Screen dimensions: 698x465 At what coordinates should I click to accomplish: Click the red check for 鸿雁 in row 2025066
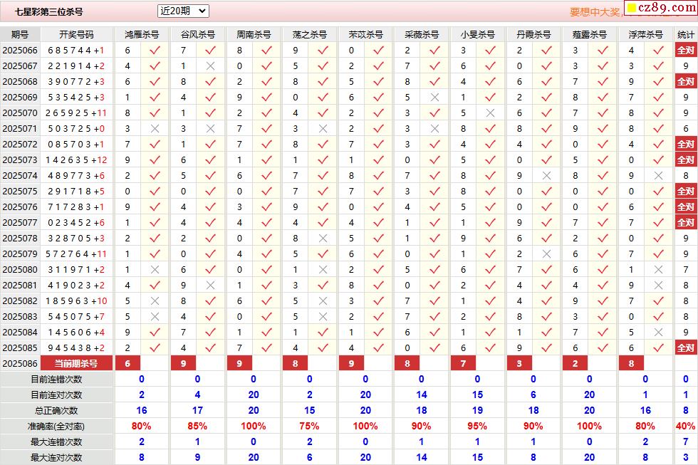coord(155,51)
